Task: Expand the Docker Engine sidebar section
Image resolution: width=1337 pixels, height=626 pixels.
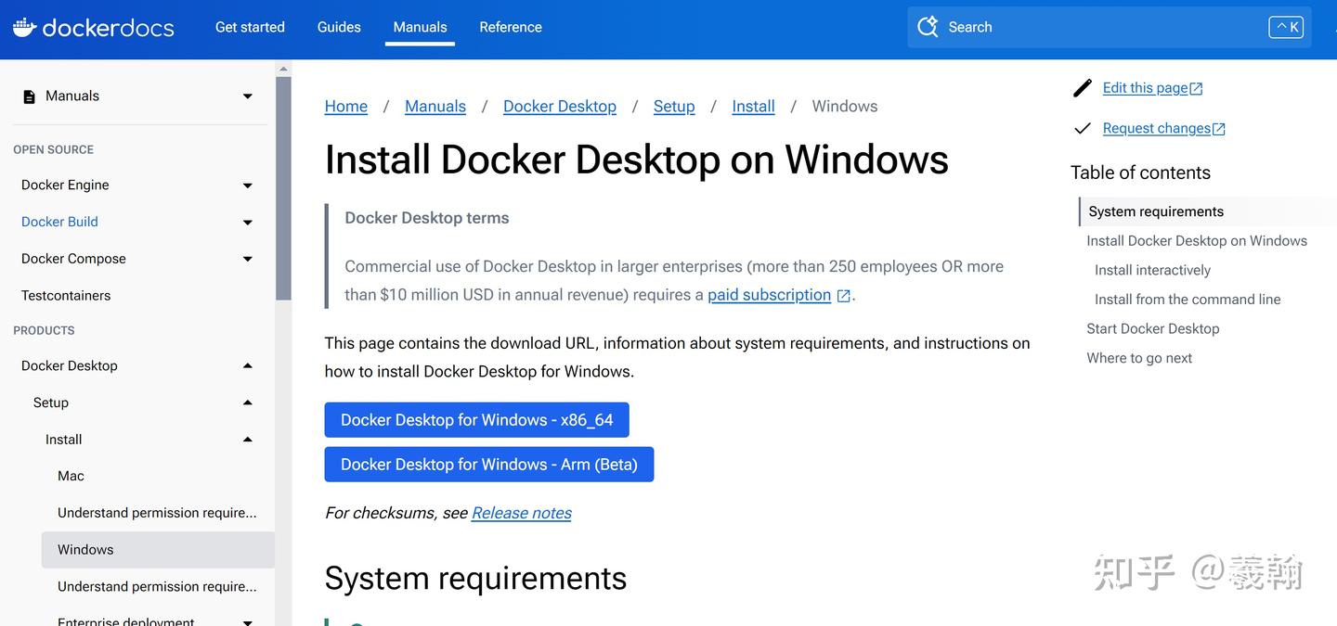Action: click(248, 185)
